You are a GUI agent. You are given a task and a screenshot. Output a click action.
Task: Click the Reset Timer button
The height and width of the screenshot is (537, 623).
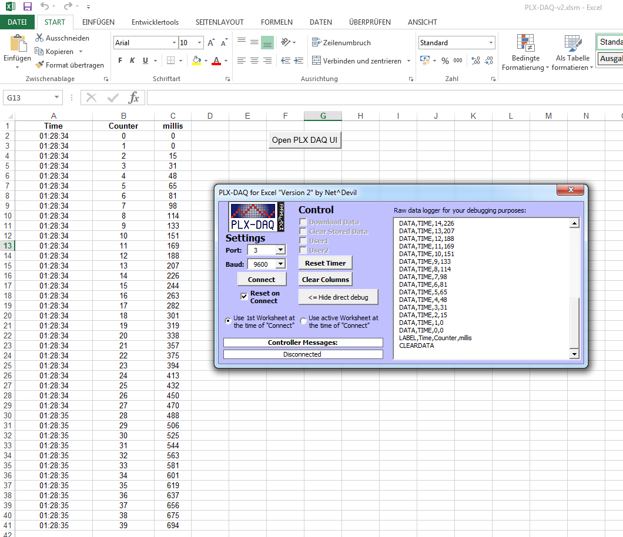pyautogui.click(x=325, y=263)
